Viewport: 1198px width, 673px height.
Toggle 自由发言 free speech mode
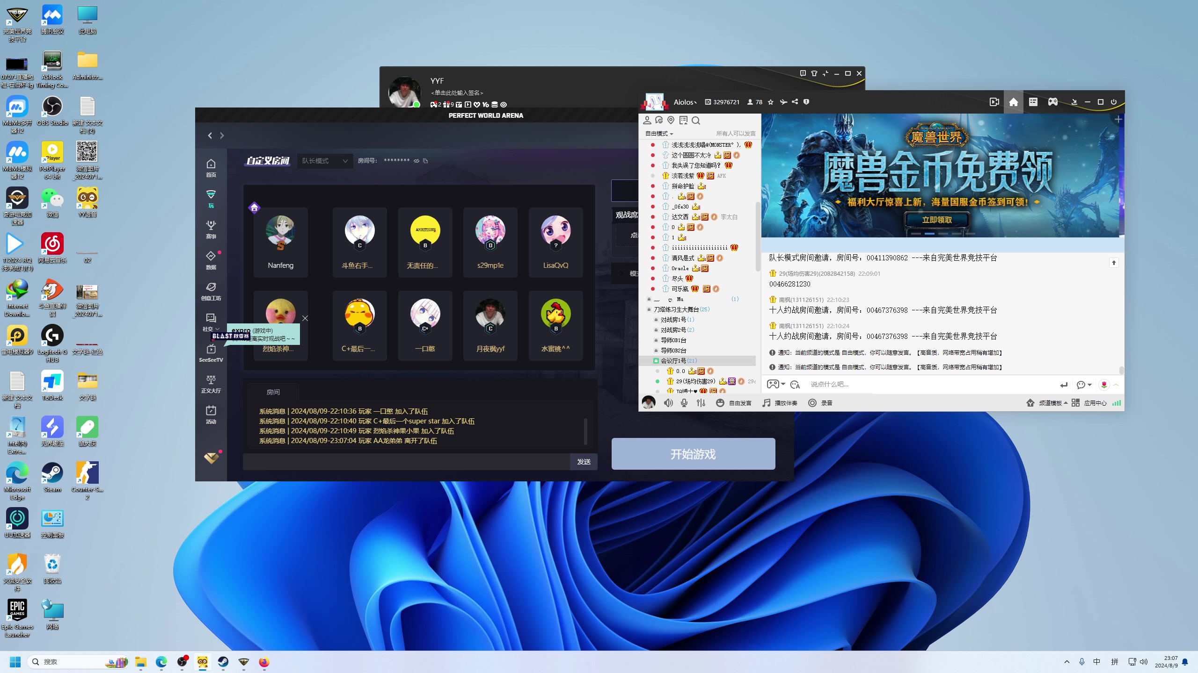click(x=734, y=403)
